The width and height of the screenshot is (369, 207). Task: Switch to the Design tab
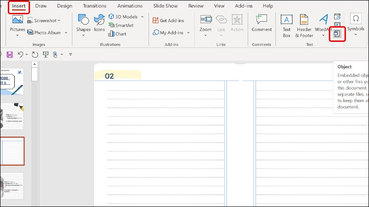pyautogui.click(x=65, y=6)
